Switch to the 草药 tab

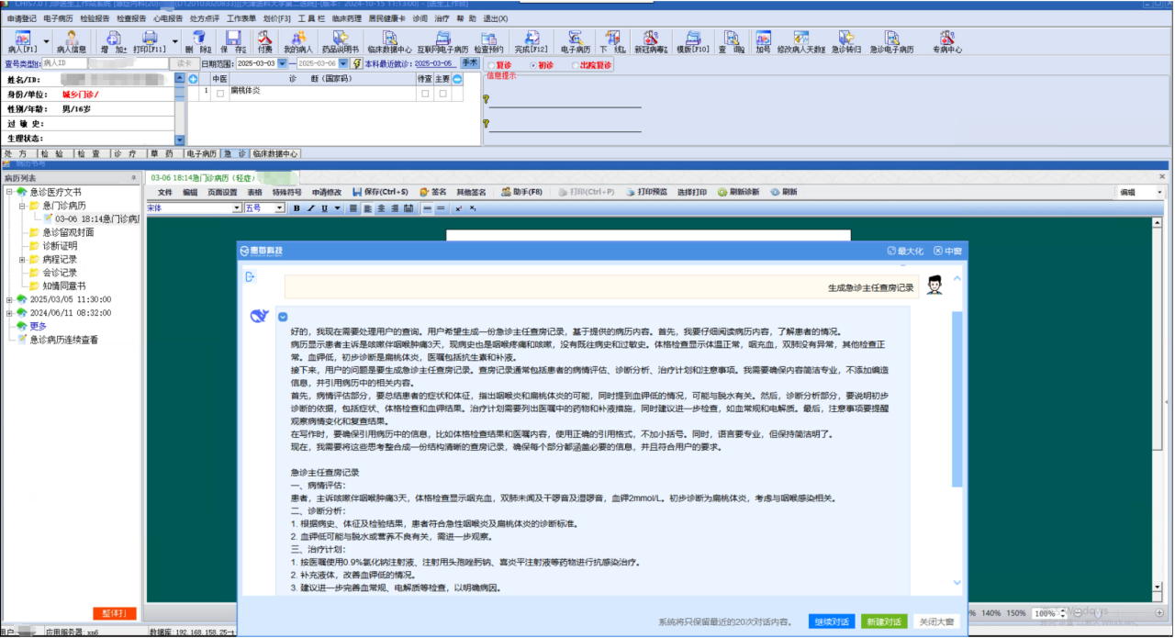162,153
